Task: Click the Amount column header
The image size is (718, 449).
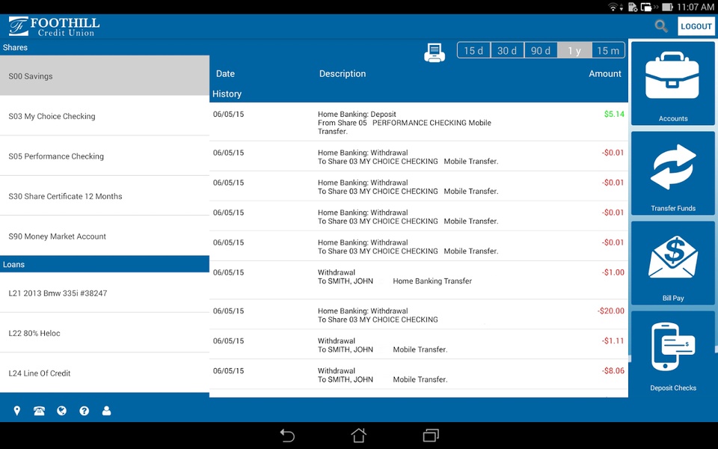Action: (x=605, y=74)
